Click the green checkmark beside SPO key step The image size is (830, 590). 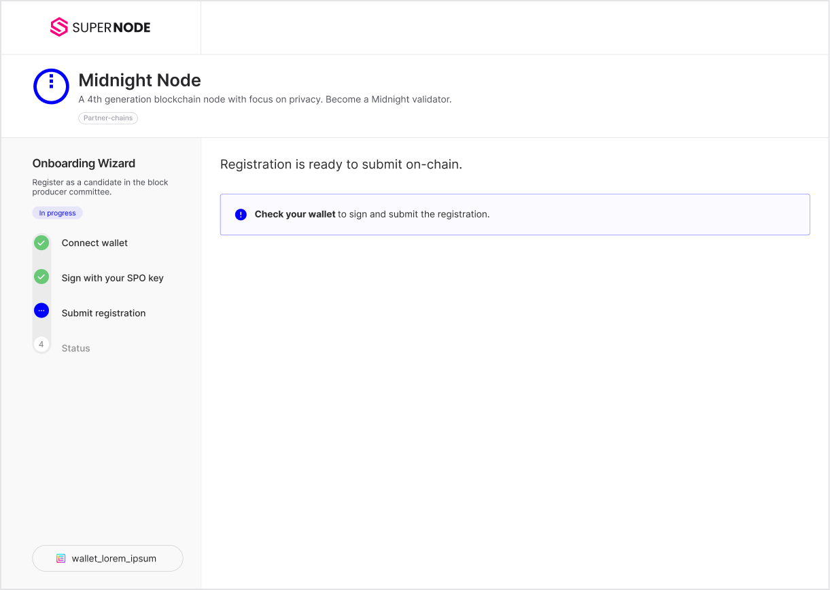tap(41, 277)
